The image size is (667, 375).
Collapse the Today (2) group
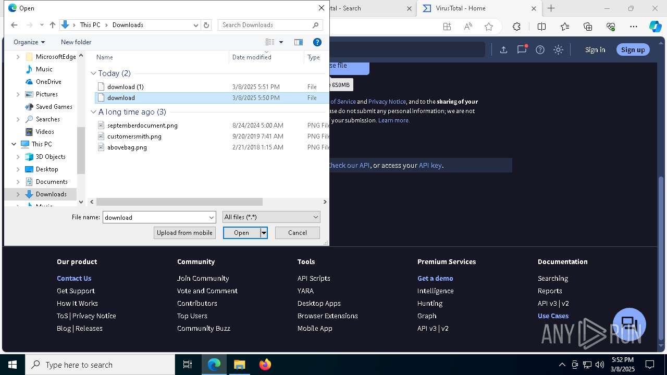click(94, 73)
